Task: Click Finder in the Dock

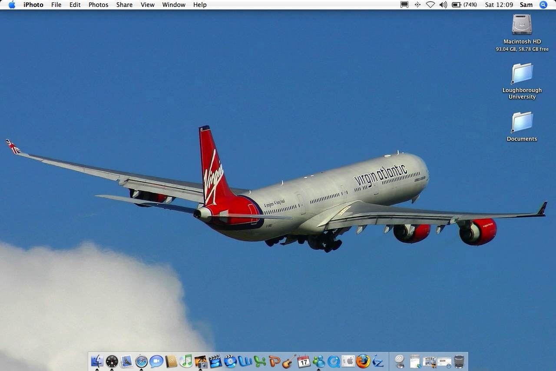Action: click(x=97, y=361)
